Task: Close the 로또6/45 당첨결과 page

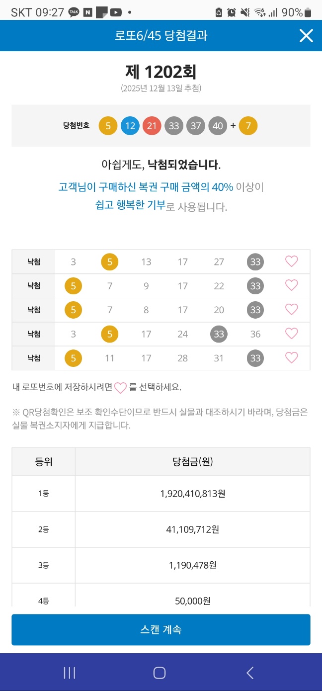Action: 306,35
